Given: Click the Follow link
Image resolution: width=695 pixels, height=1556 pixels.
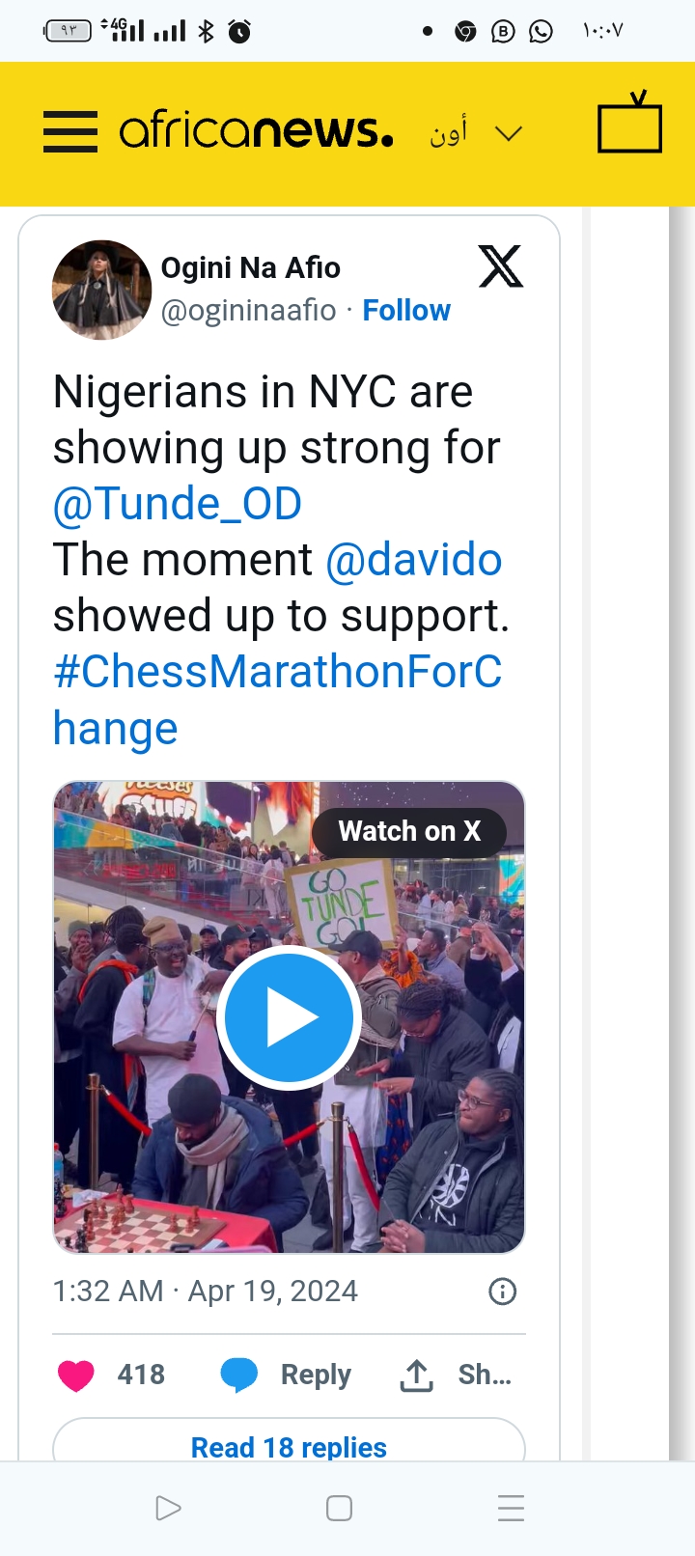Looking at the screenshot, I should [406, 311].
